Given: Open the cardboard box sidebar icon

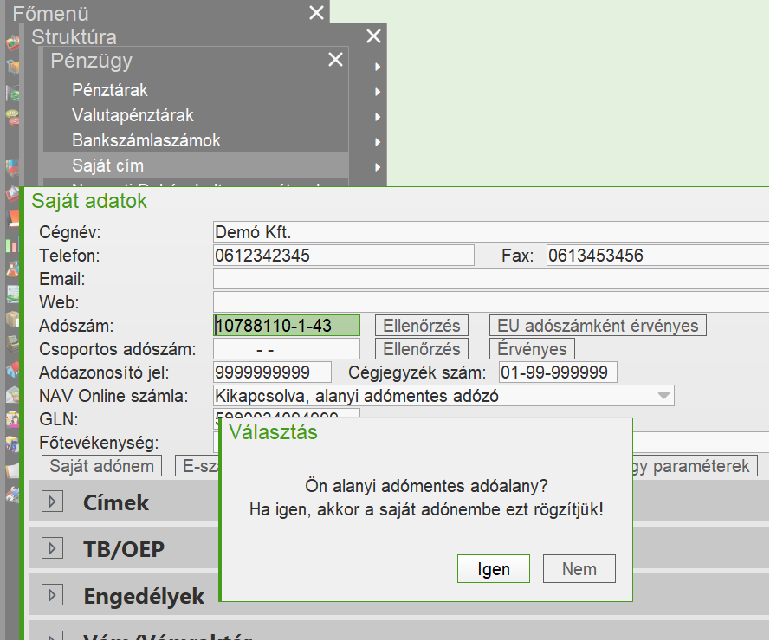Looking at the screenshot, I should pyautogui.click(x=12, y=319).
